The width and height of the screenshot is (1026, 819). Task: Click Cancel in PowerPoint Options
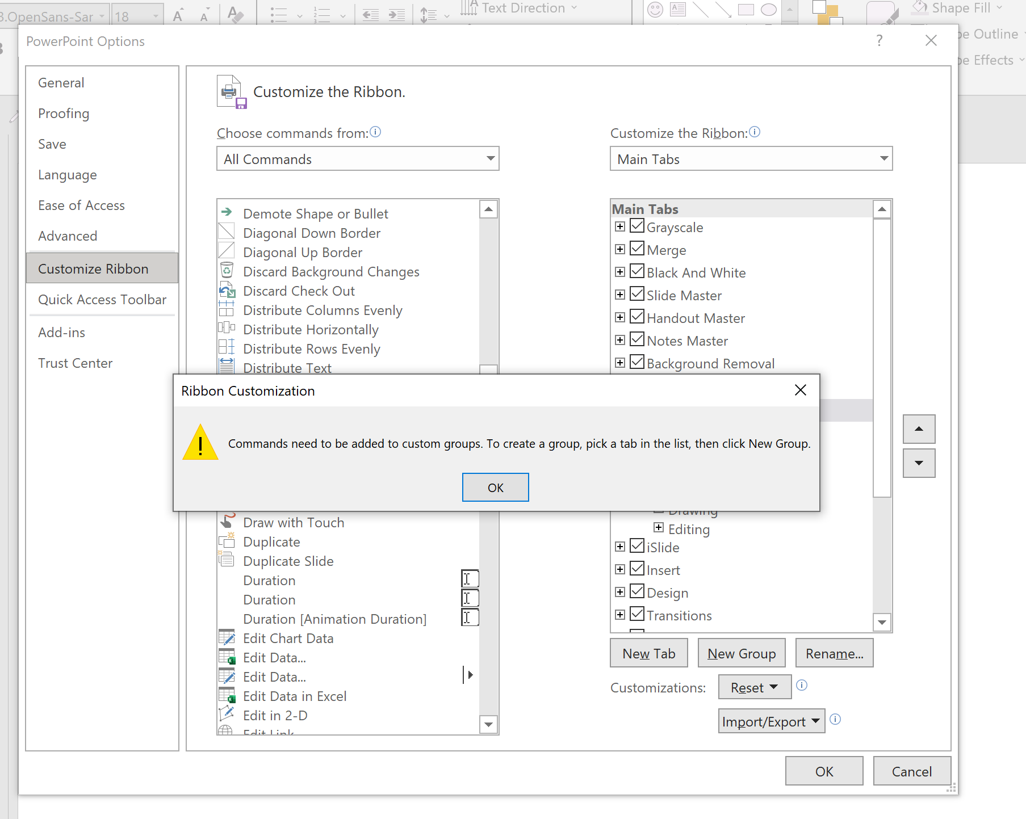912,771
